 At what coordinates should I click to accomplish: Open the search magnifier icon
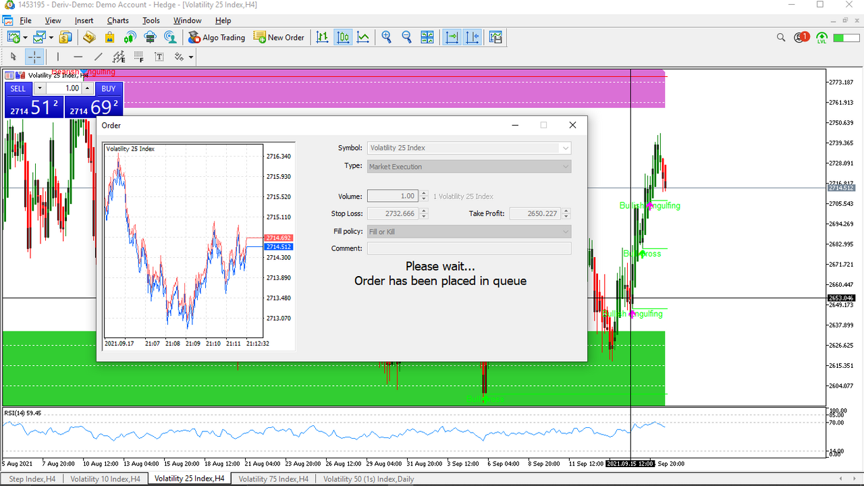pyautogui.click(x=781, y=37)
